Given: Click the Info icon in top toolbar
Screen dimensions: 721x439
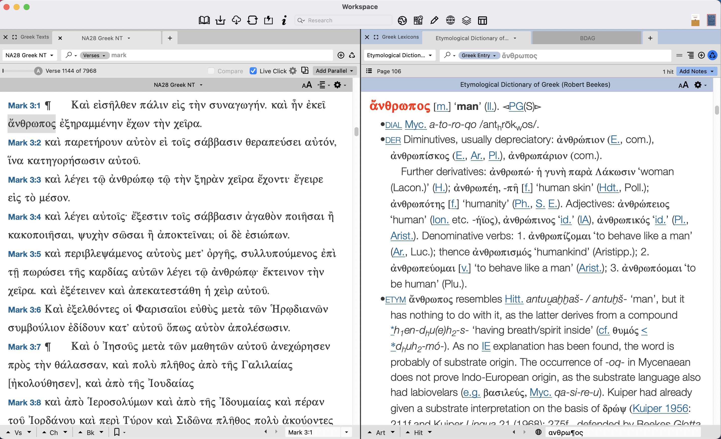Looking at the screenshot, I should (x=284, y=20).
